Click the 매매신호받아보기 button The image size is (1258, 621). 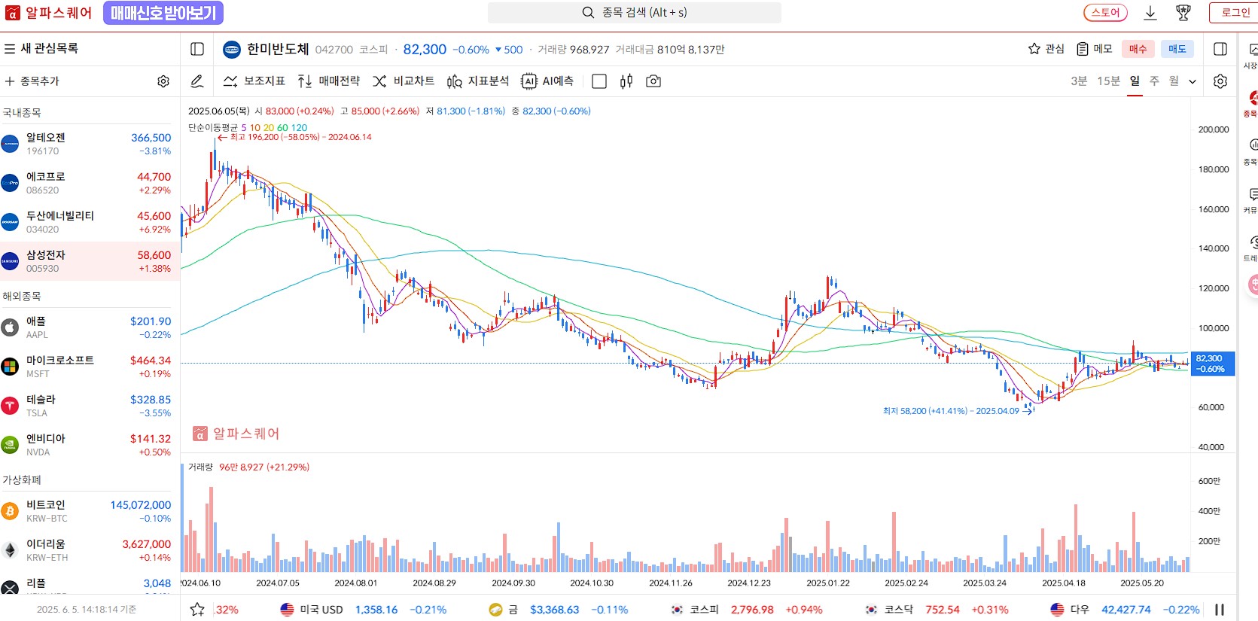point(163,13)
